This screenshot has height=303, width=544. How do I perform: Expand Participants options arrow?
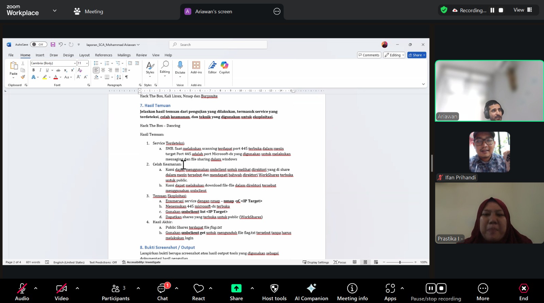tap(138, 288)
